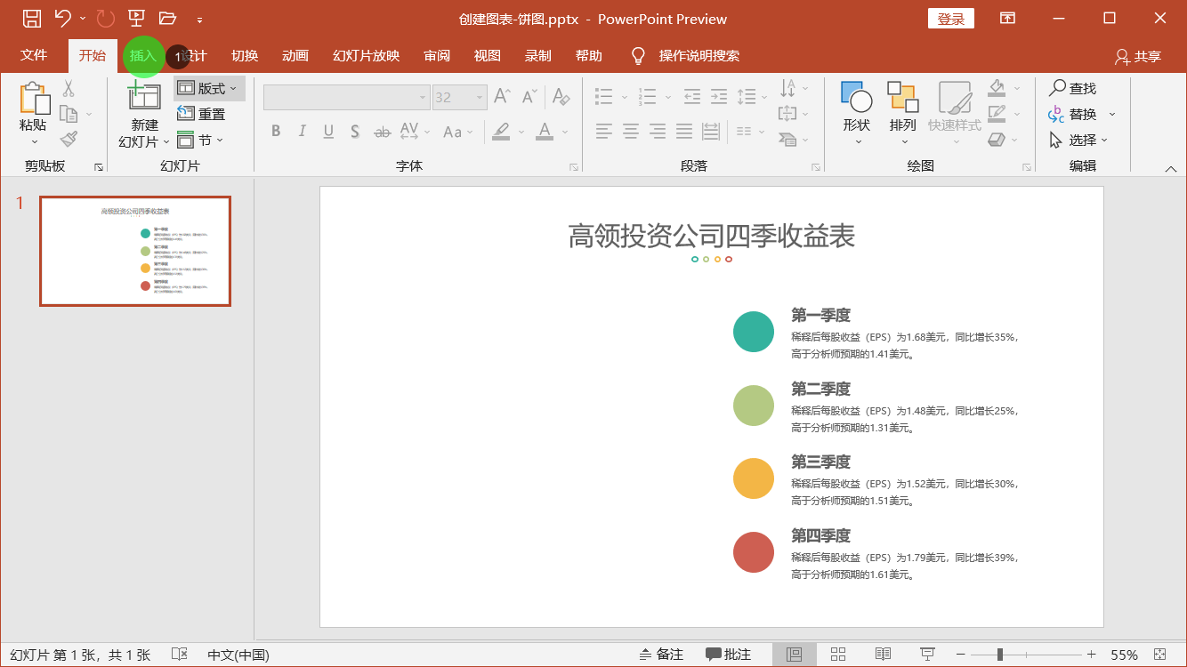
Task: Toggle bold formatting
Action: pyautogui.click(x=276, y=131)
